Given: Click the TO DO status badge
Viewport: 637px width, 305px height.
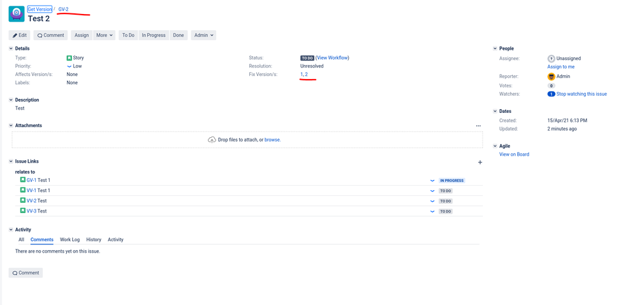Looking at the screenshot, I should tap(307, 58).
